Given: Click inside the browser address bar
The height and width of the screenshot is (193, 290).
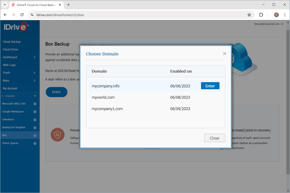Looking at the screenshot, I should (97, 15).
